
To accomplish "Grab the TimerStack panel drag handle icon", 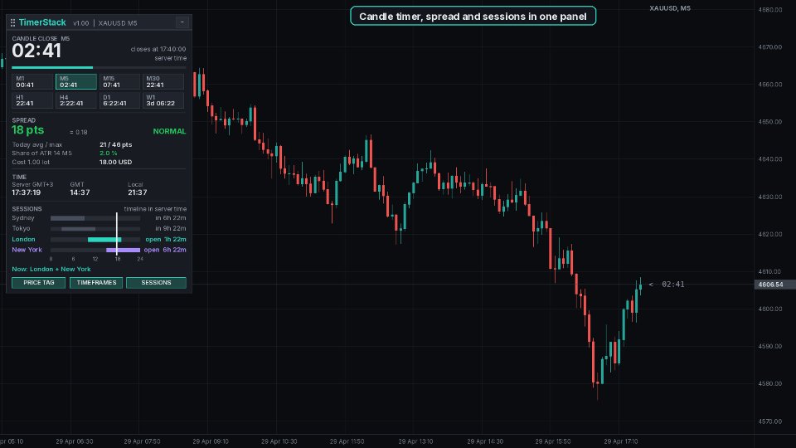I will tap(13, 23).
